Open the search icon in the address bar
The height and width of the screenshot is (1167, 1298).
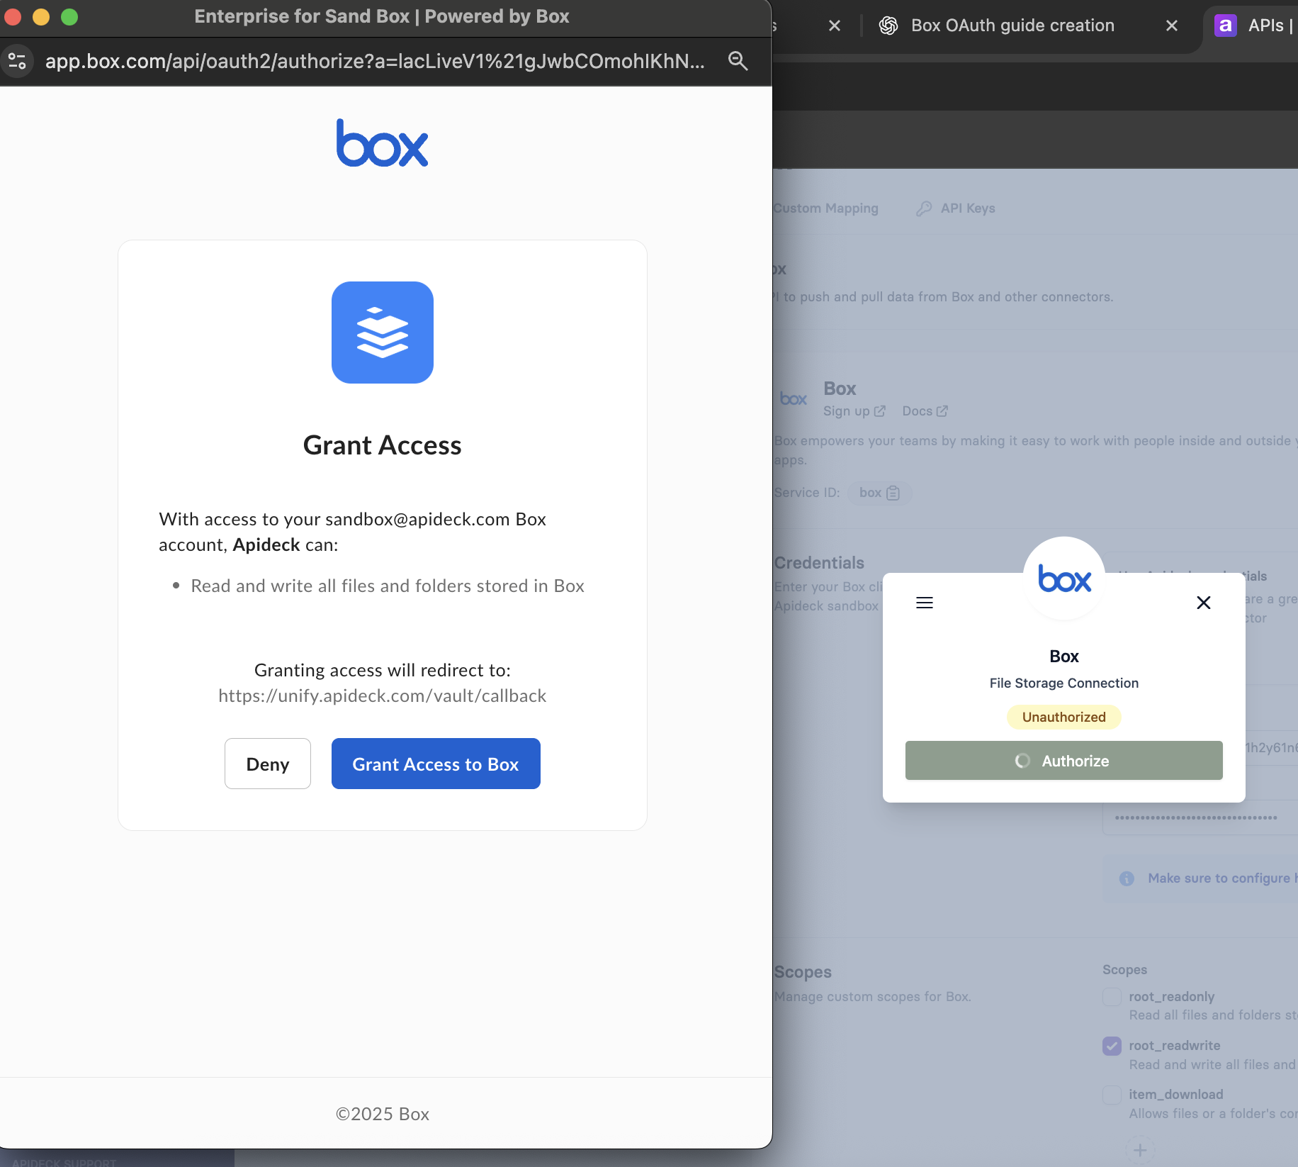(738, 61)
